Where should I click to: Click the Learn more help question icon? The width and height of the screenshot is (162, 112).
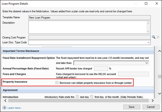(4, 108)
